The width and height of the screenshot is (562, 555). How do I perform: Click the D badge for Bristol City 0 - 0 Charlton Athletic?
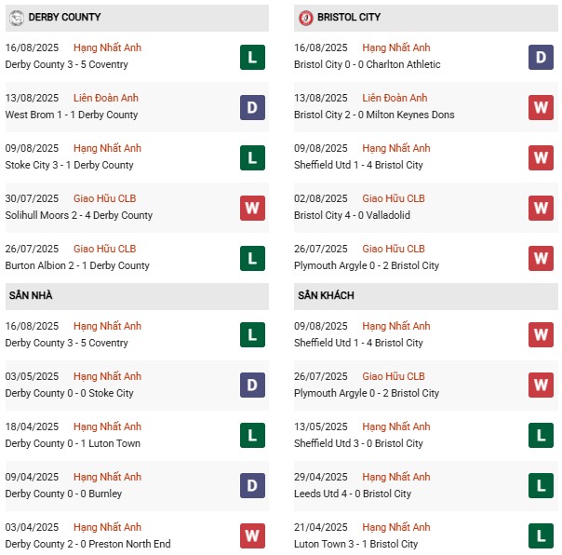tap(542, 57)
